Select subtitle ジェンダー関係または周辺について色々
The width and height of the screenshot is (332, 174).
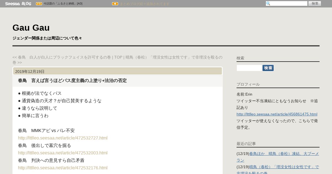pyautogui.click(x=47, y=38)
